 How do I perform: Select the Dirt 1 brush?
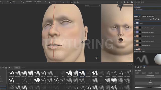coord(120,81)
